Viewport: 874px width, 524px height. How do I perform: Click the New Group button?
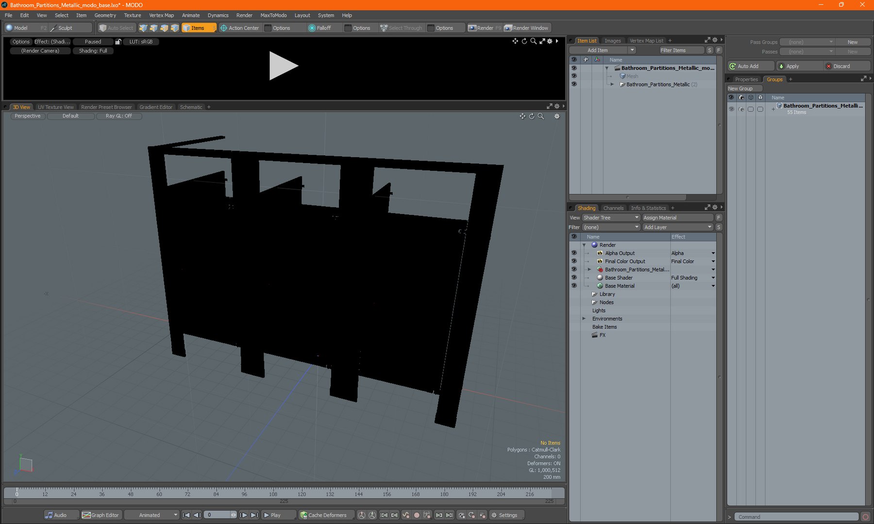point(744,89)
